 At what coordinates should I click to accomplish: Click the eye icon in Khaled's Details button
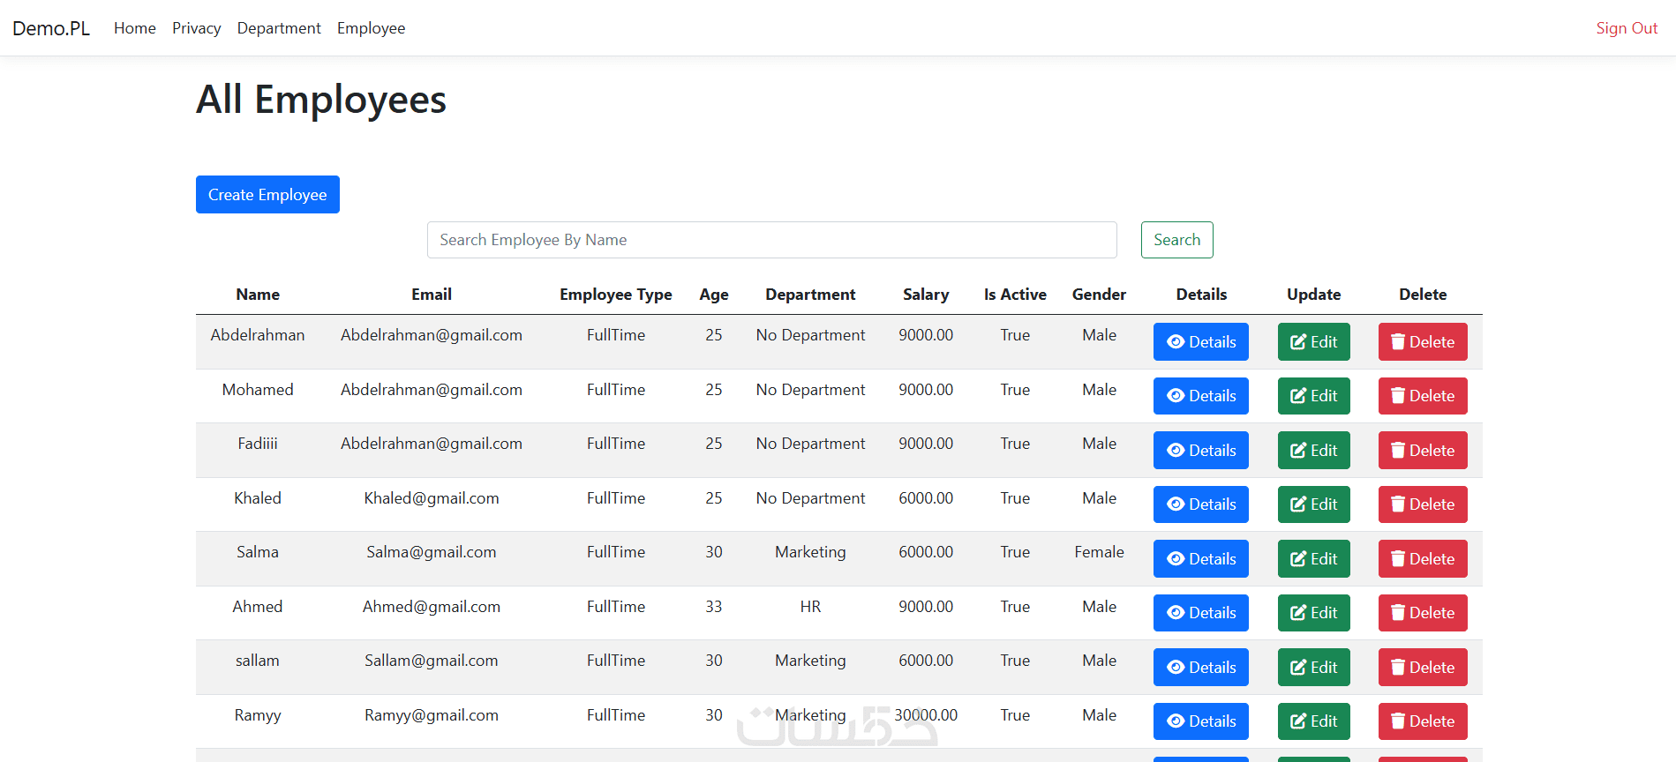(x=1176, y=504)
